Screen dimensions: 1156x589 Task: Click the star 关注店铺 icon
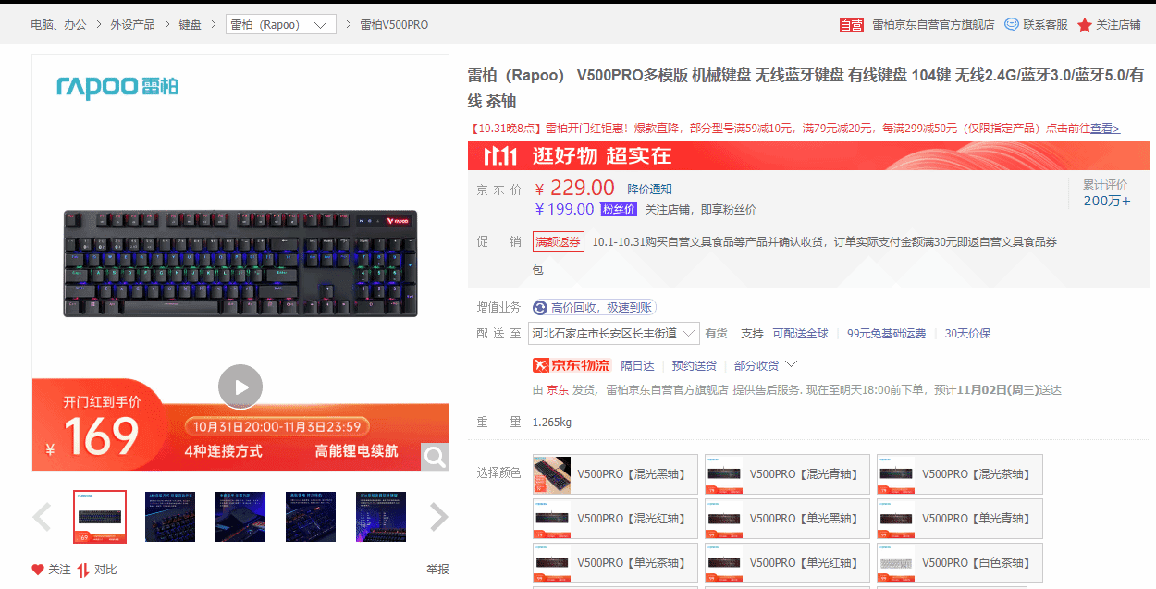point(1085,25)
